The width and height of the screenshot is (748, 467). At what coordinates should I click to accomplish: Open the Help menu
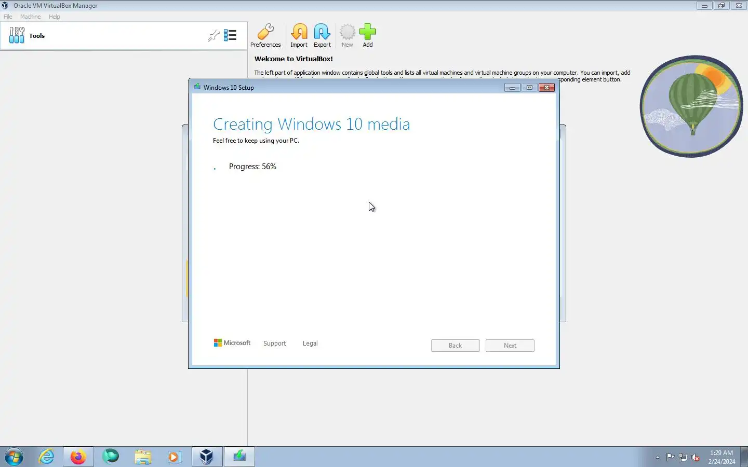[x=54, y=17]
